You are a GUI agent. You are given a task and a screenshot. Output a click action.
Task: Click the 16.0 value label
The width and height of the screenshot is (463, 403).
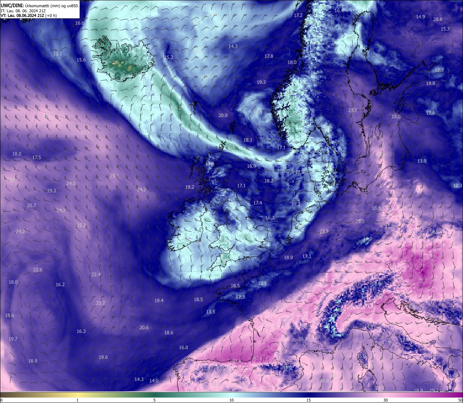[183, 347]
